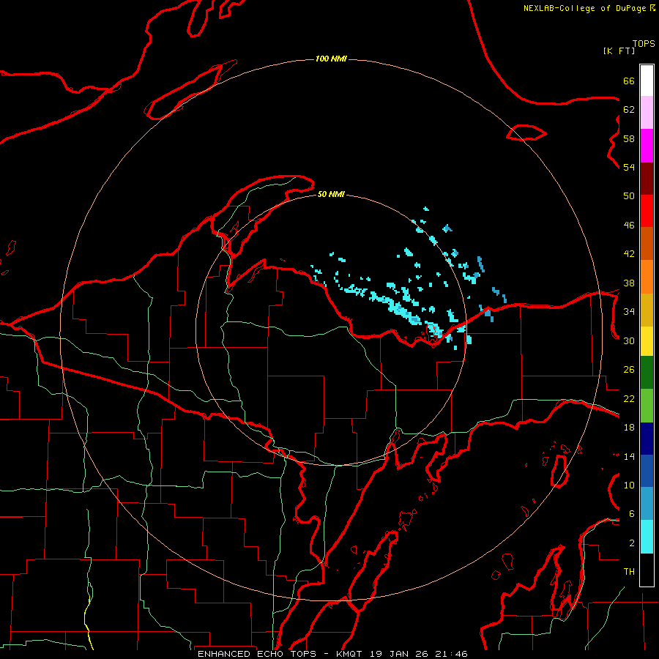Image resolution: width=659 pixels, height=659 pixels.
Task: Click the light pink legend swatch
Action: pyautogui.click(x=647, y=113)
